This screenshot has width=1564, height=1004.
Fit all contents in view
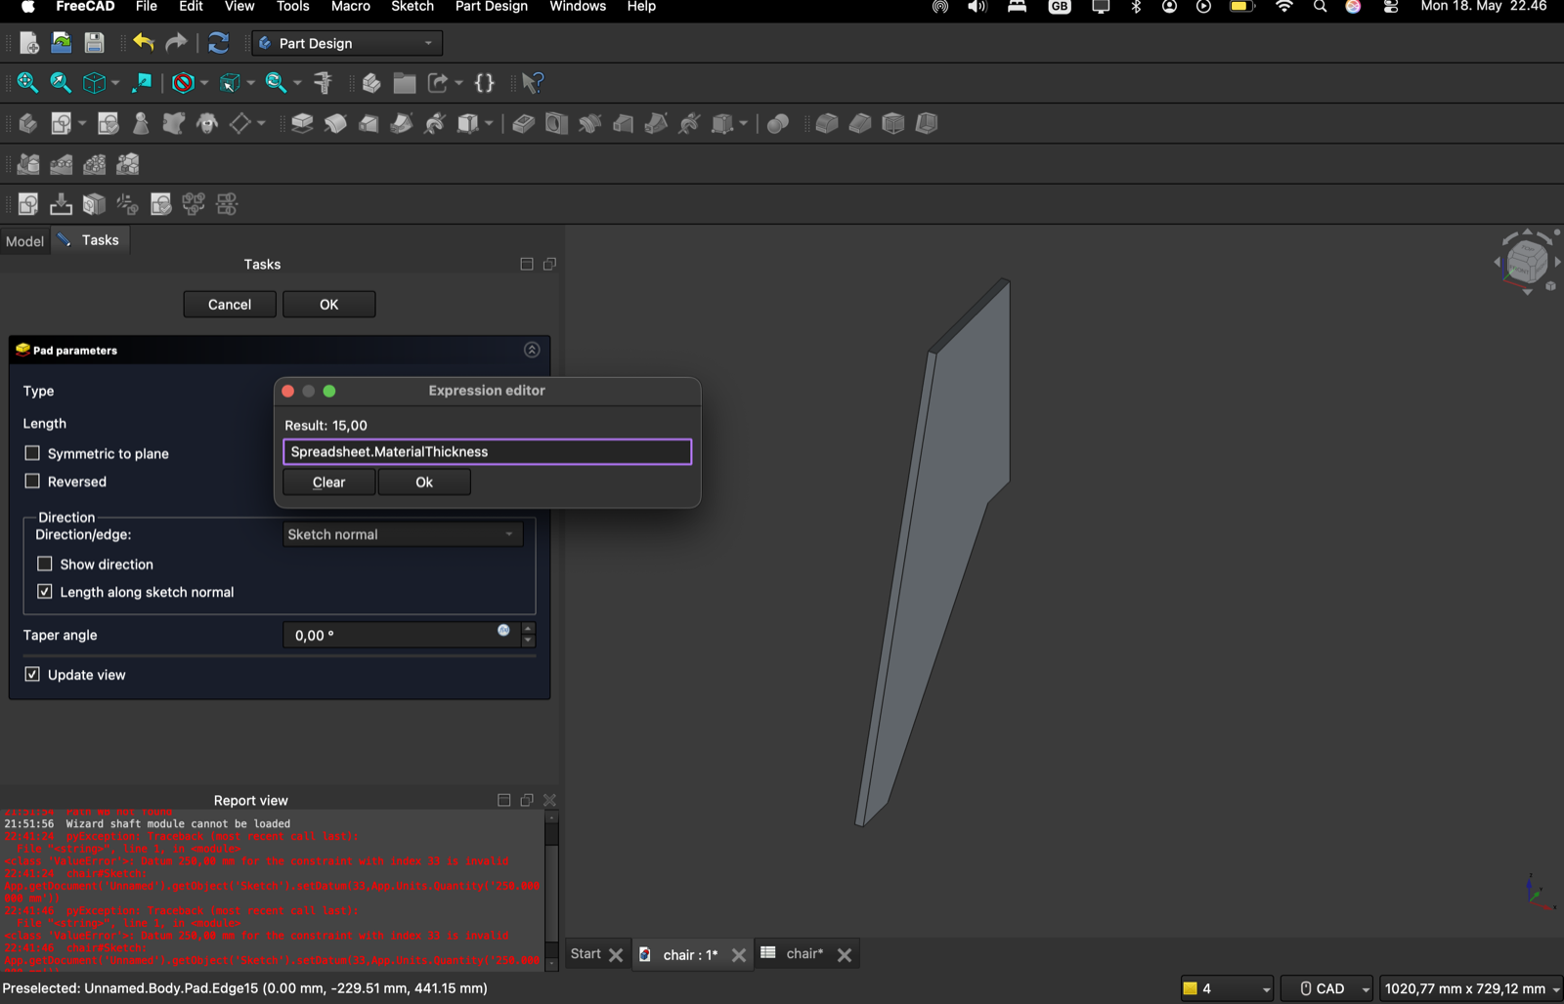coord(27,83)
